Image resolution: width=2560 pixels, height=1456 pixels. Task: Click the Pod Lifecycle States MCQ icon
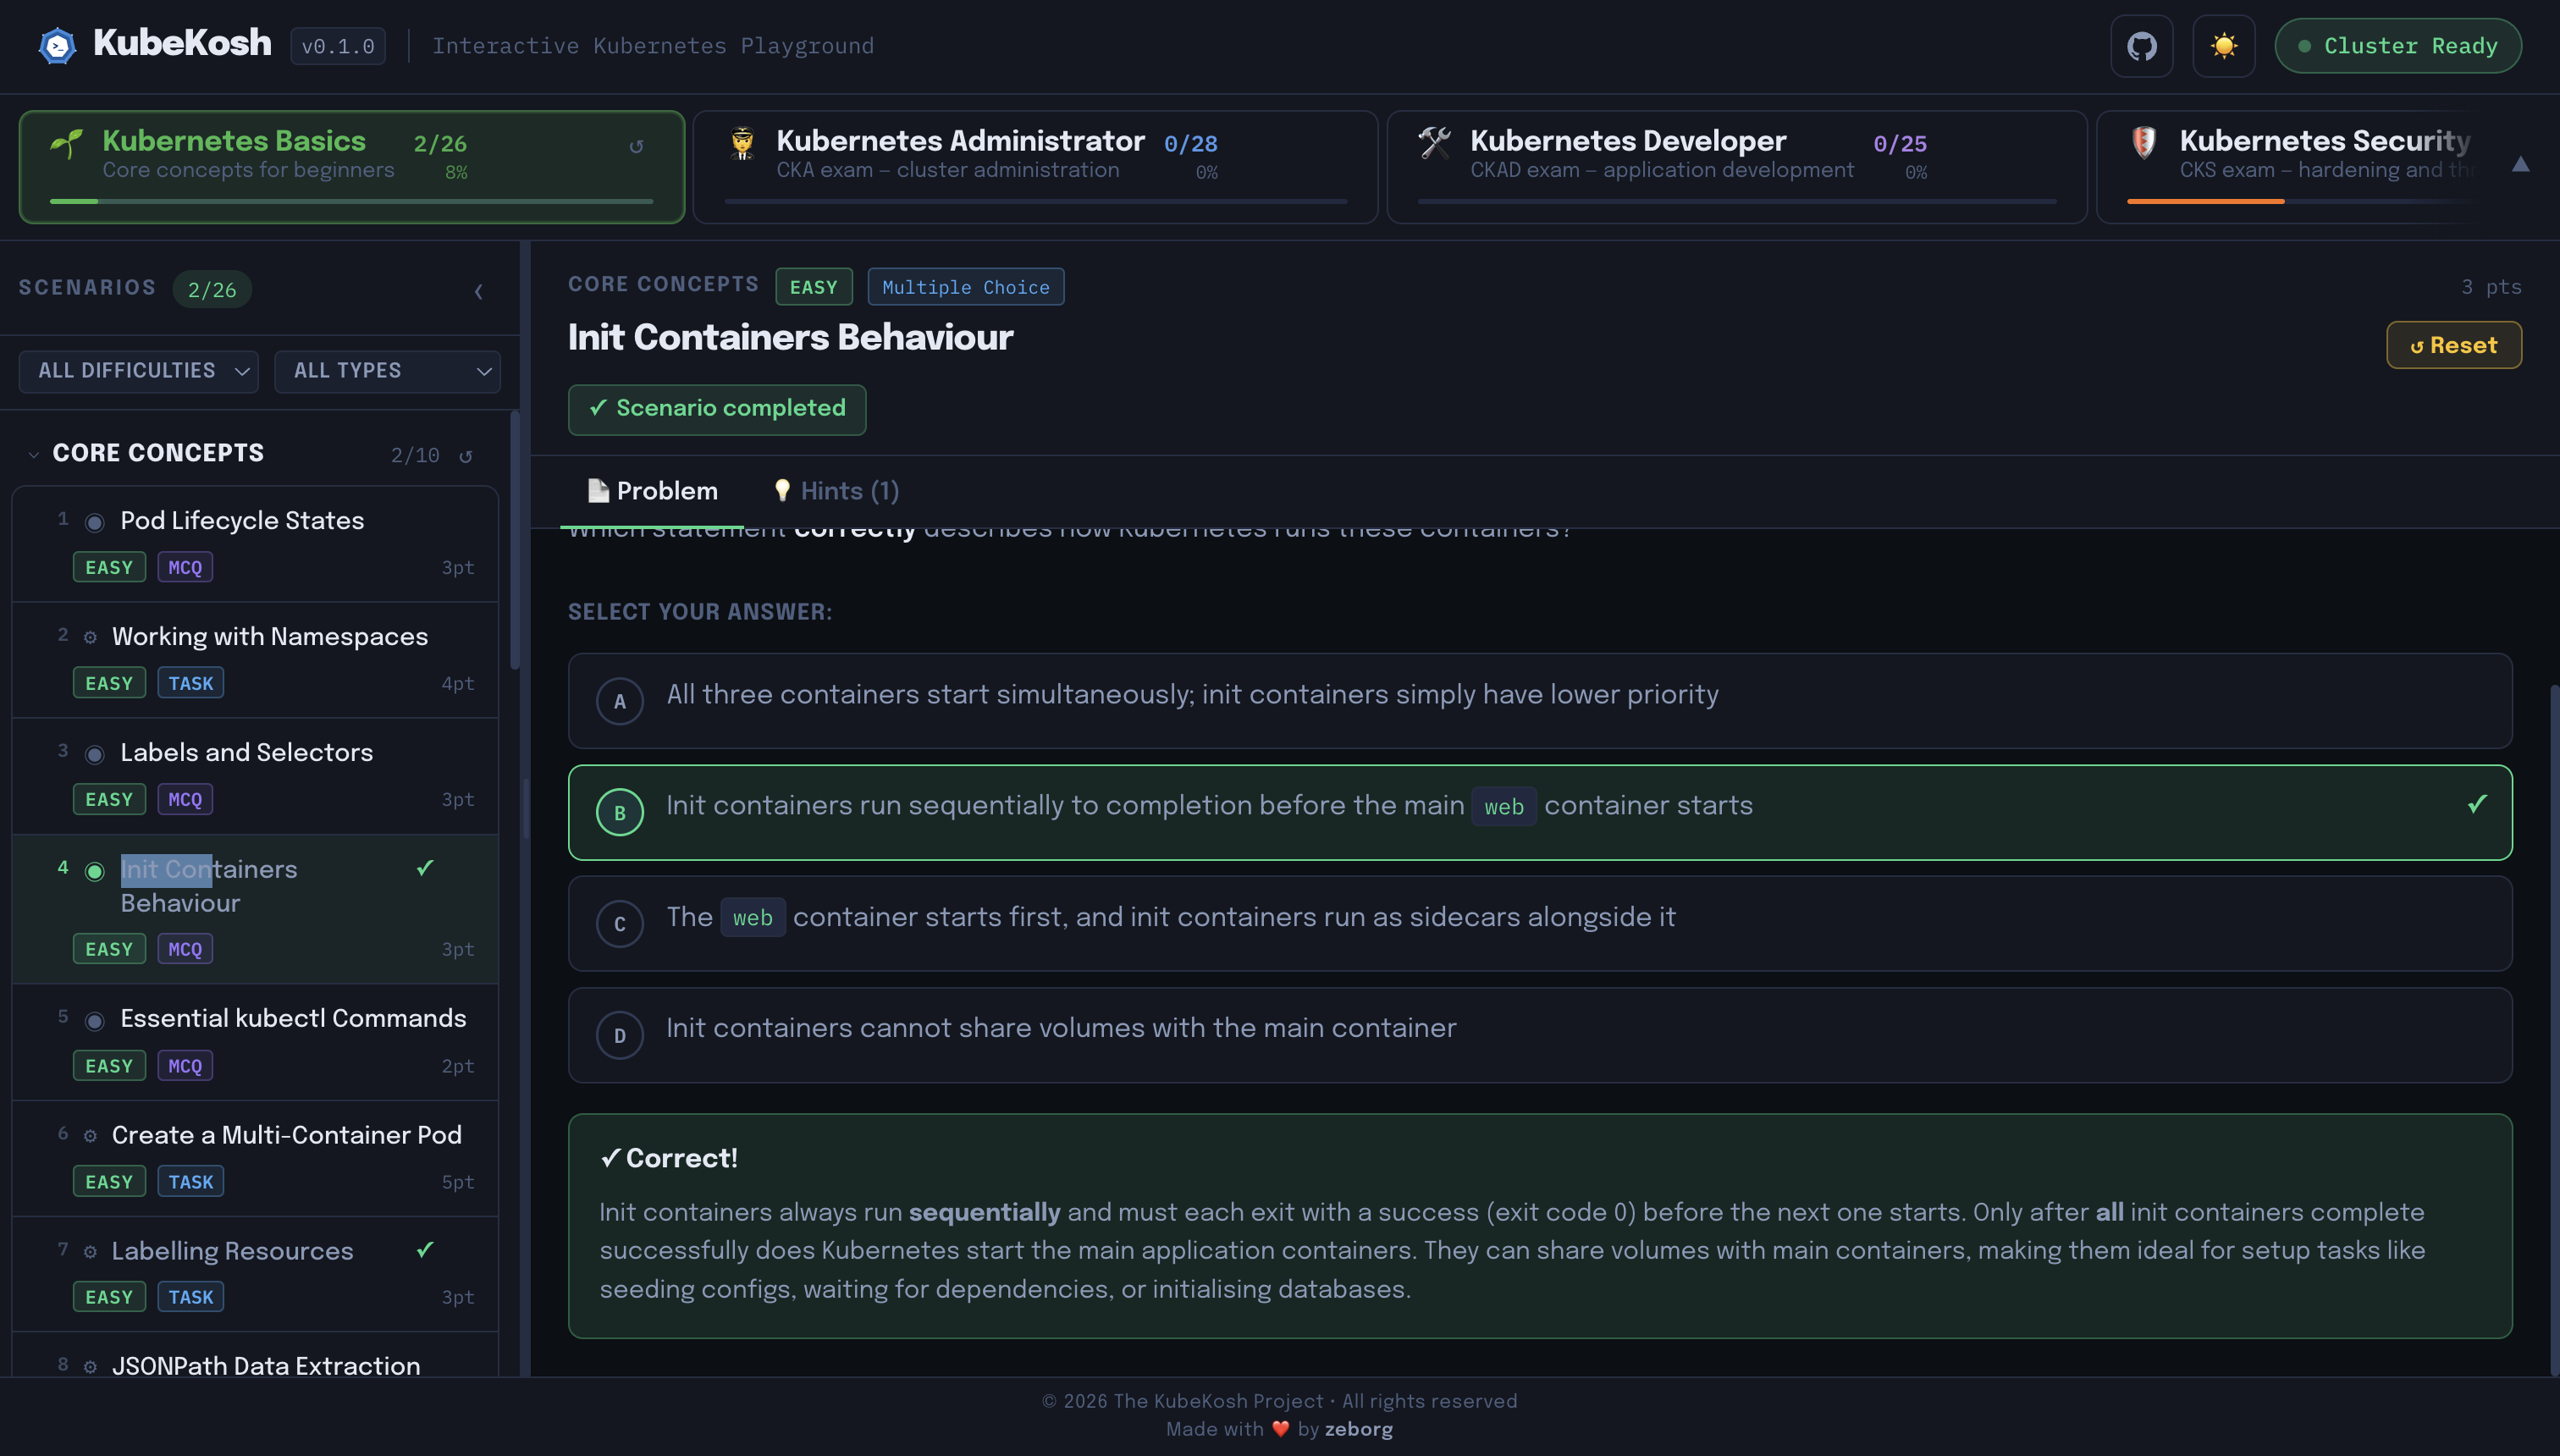point(94,522)
